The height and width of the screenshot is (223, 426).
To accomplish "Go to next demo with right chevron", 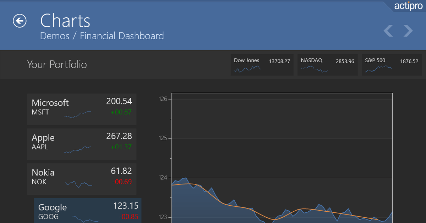I will [408, 31].
